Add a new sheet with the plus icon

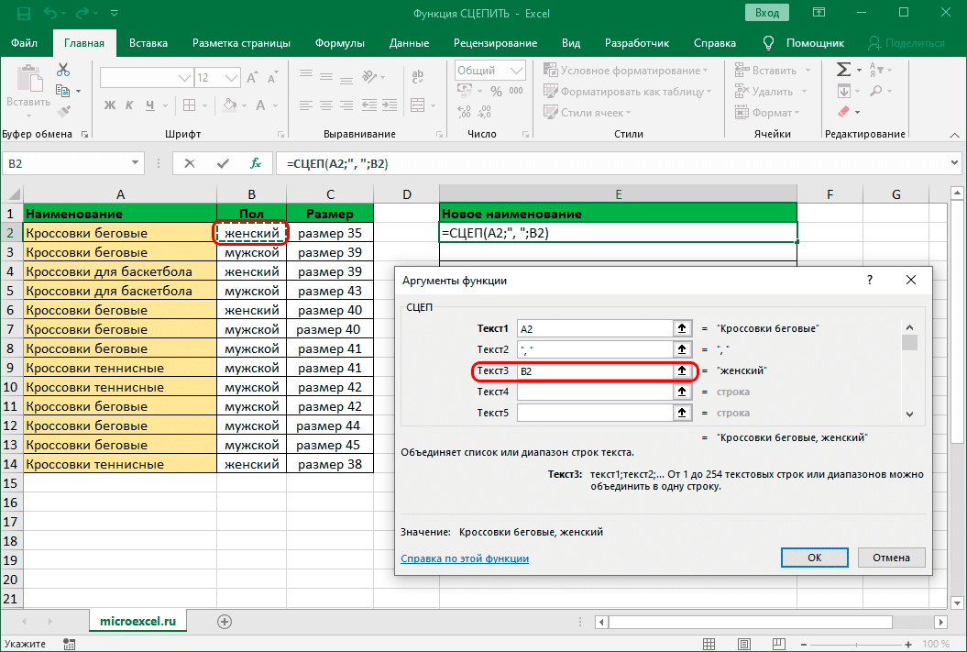pos(225,621)
